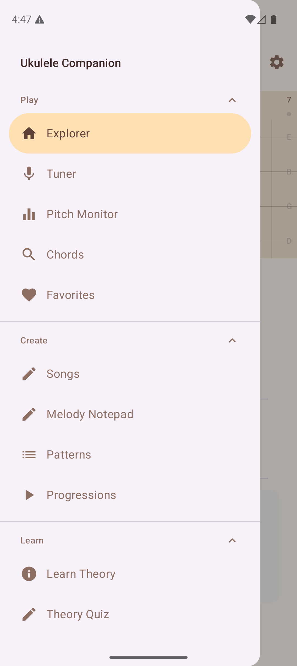Viewport: 297px width, 666px height.
Task: Collapse the Create section
Action: (232, 340)
